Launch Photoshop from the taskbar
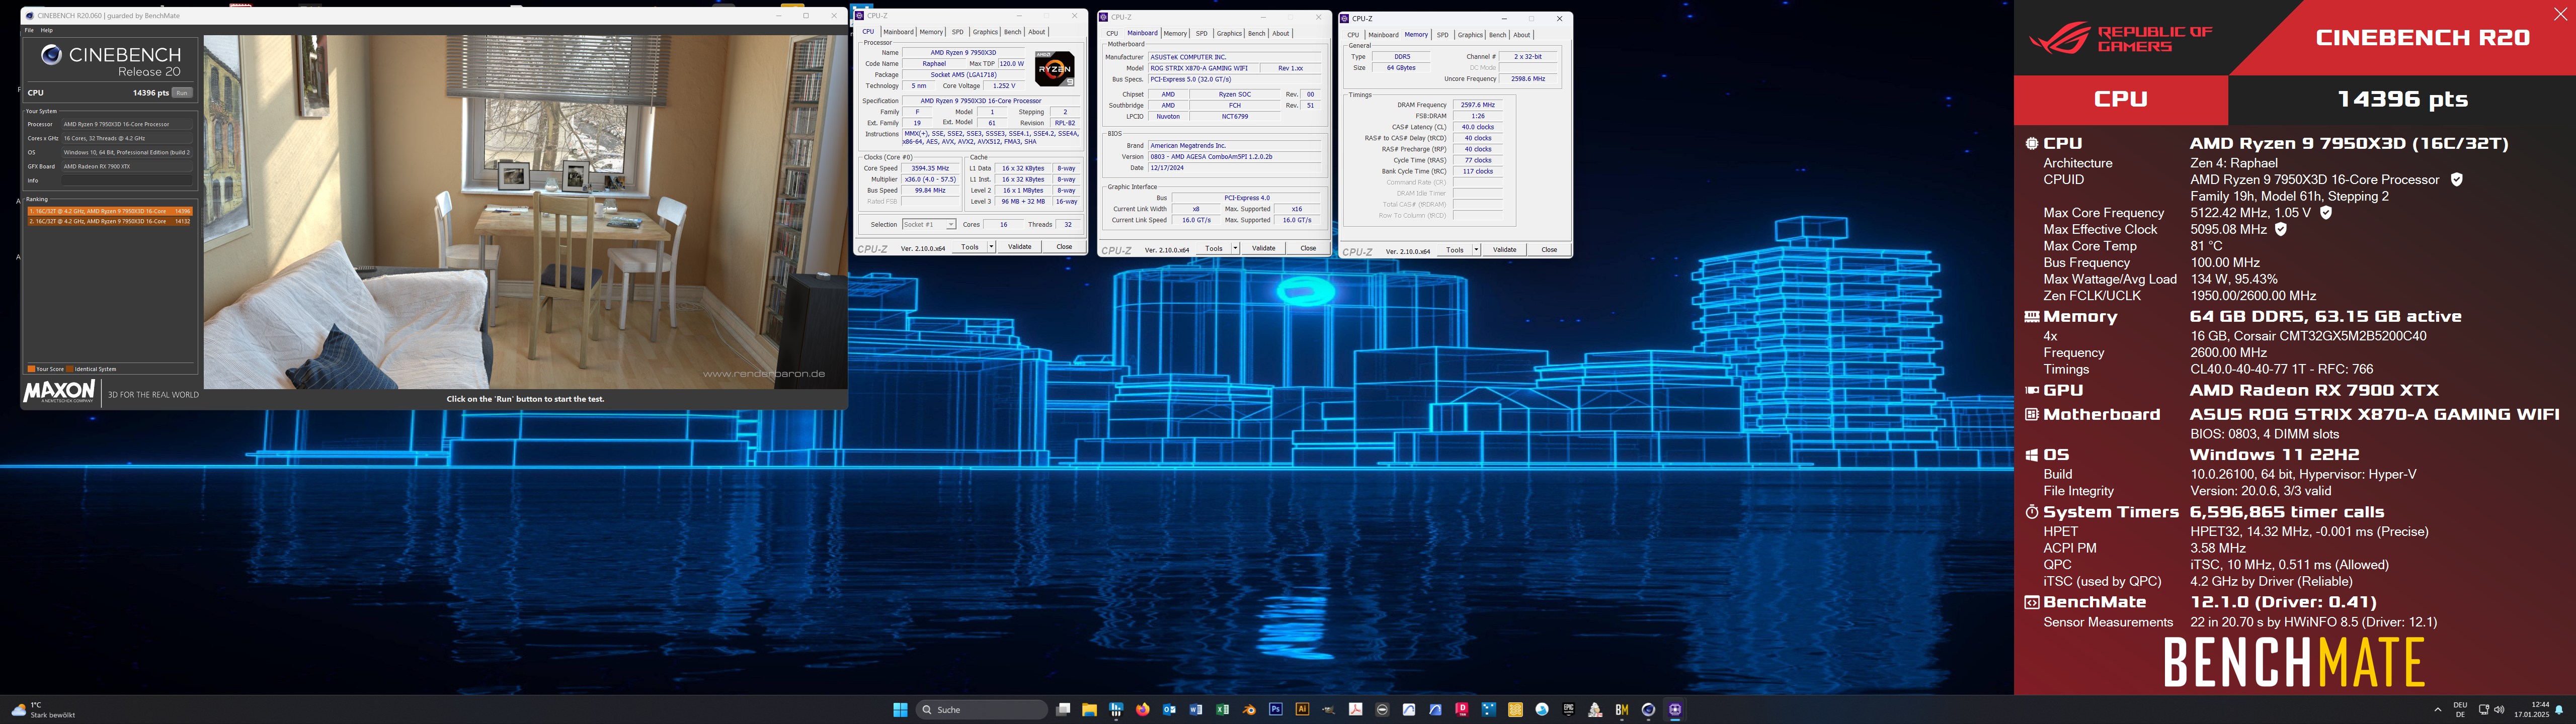Screen dimensions: 2576x724 (1276, 709)
